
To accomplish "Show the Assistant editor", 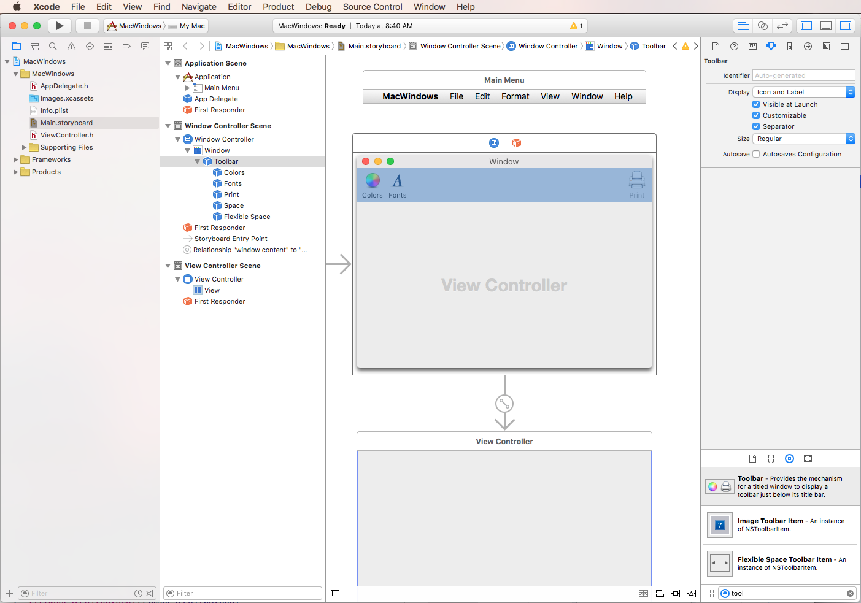I will click(x=763, y=25).
